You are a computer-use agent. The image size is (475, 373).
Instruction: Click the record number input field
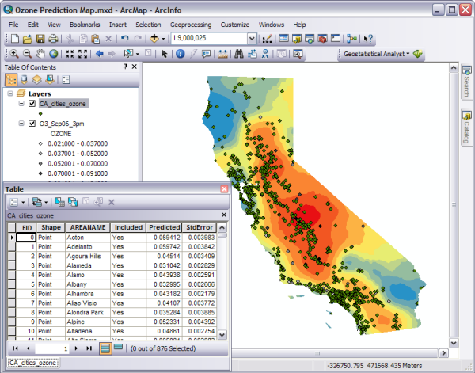click(51, 348)
